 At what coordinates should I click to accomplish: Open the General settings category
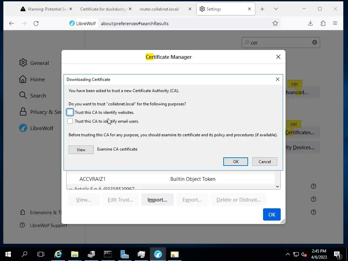coord(34,63)
